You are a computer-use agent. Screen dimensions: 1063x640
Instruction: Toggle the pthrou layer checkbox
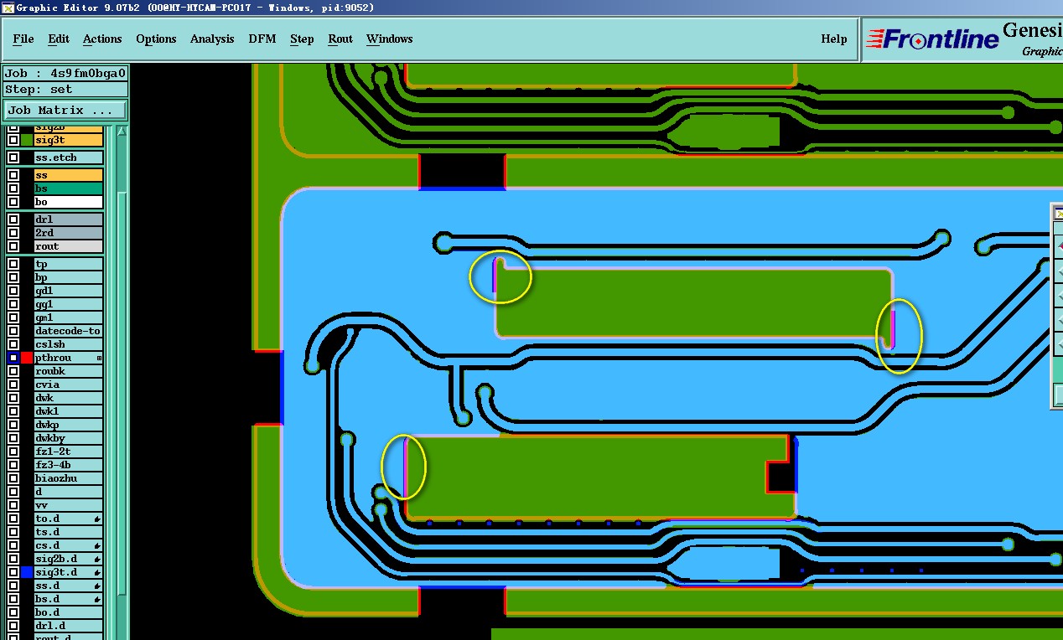pyautogui.click(x=13, y=358)
